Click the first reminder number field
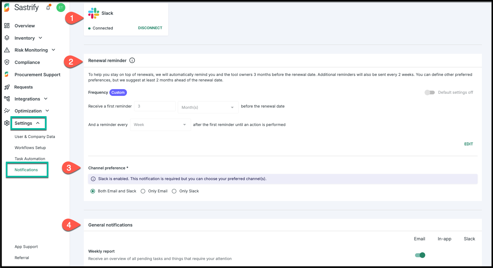The height and width of the screenshot is (268, 493). tap(155, 106)
